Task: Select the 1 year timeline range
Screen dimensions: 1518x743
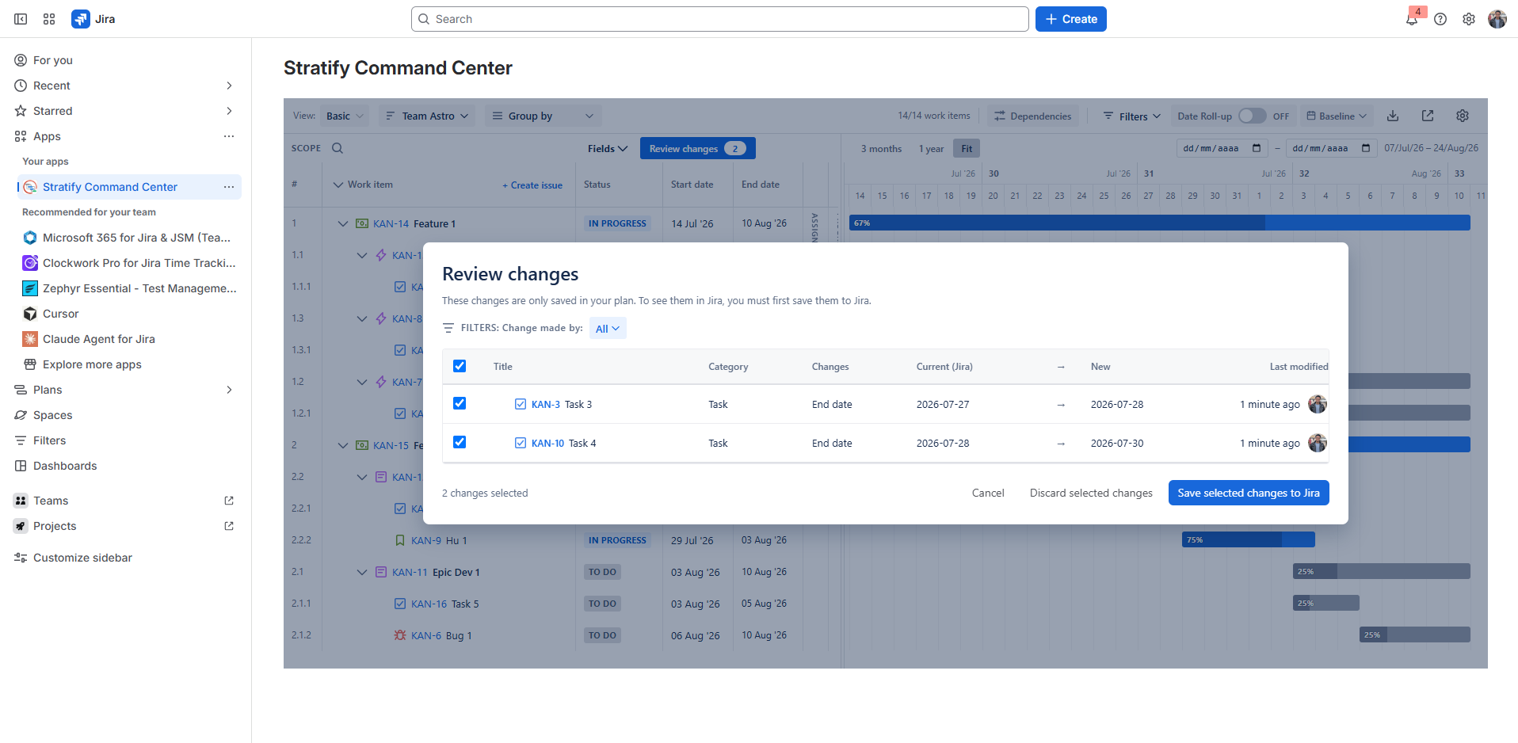Action: (931, 148)
